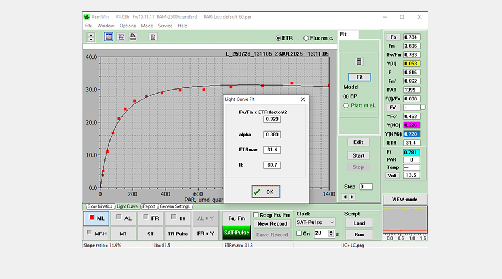The width and height of the screenshot is (502, 279).
Task: Toggle the AL actinic light button
Action: point(124,218)
